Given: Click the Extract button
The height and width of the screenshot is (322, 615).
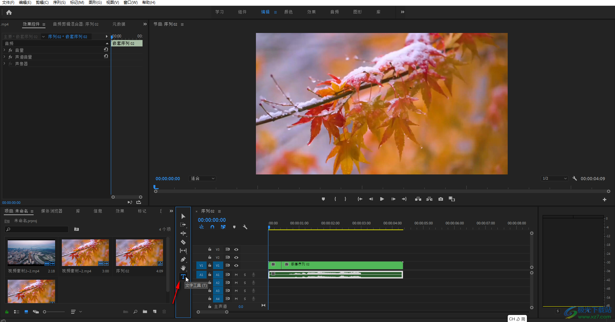Looking at the screenshot, I should 429,199.
